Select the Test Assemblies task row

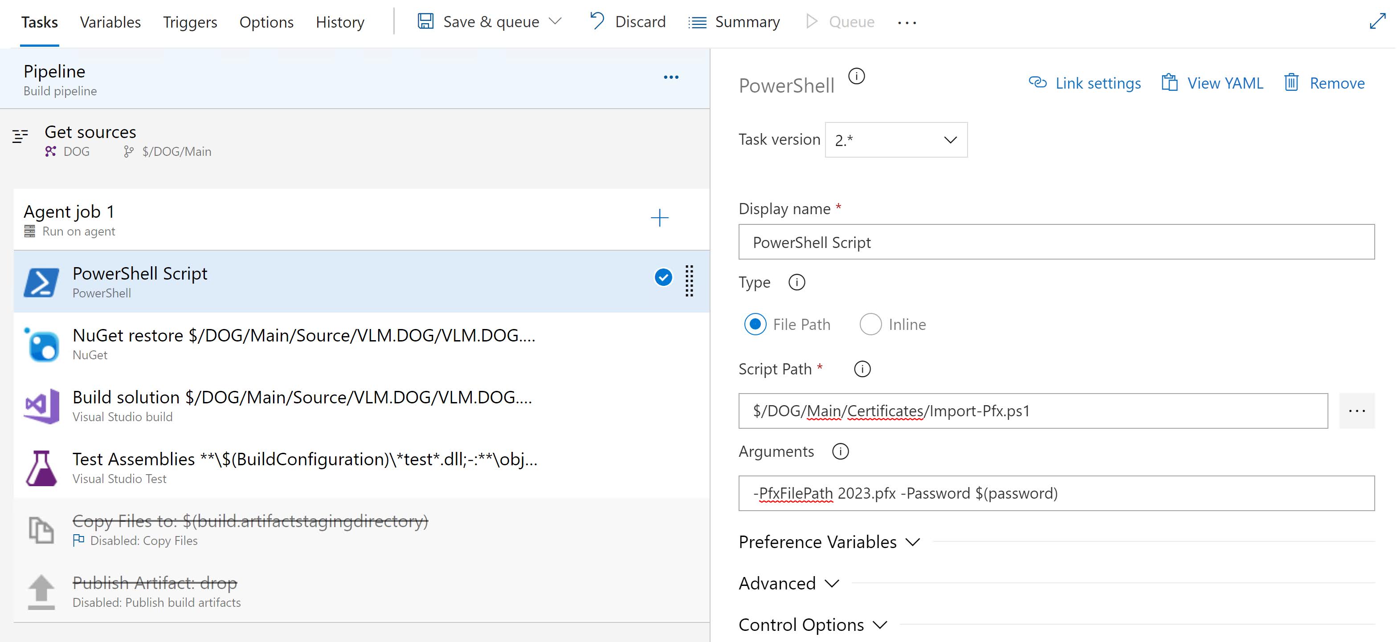point(362,467)
